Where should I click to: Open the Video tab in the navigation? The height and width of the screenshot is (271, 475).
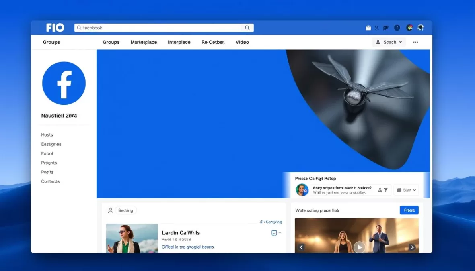(x=242, y=42)
